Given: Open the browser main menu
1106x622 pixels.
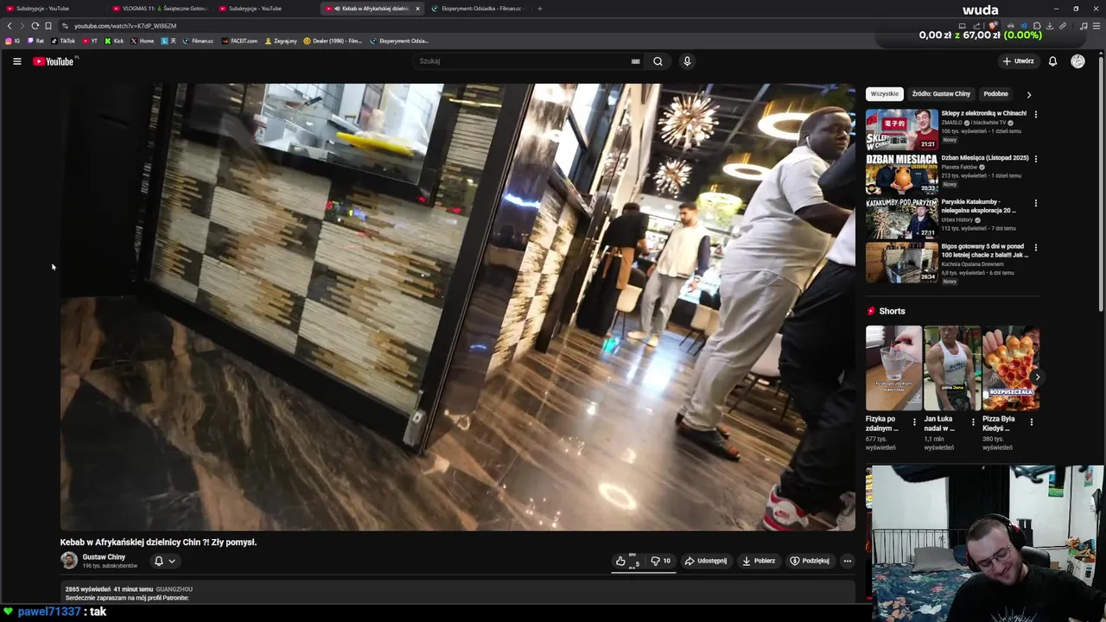Looking at the screenshot, I should (x=1096, y=26).
